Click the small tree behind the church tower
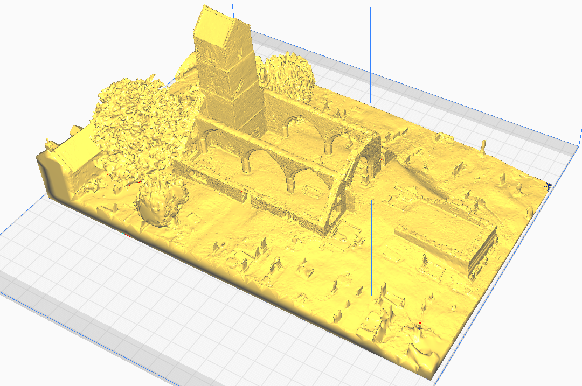The image size is (582, 386). (x=288, y=77)
